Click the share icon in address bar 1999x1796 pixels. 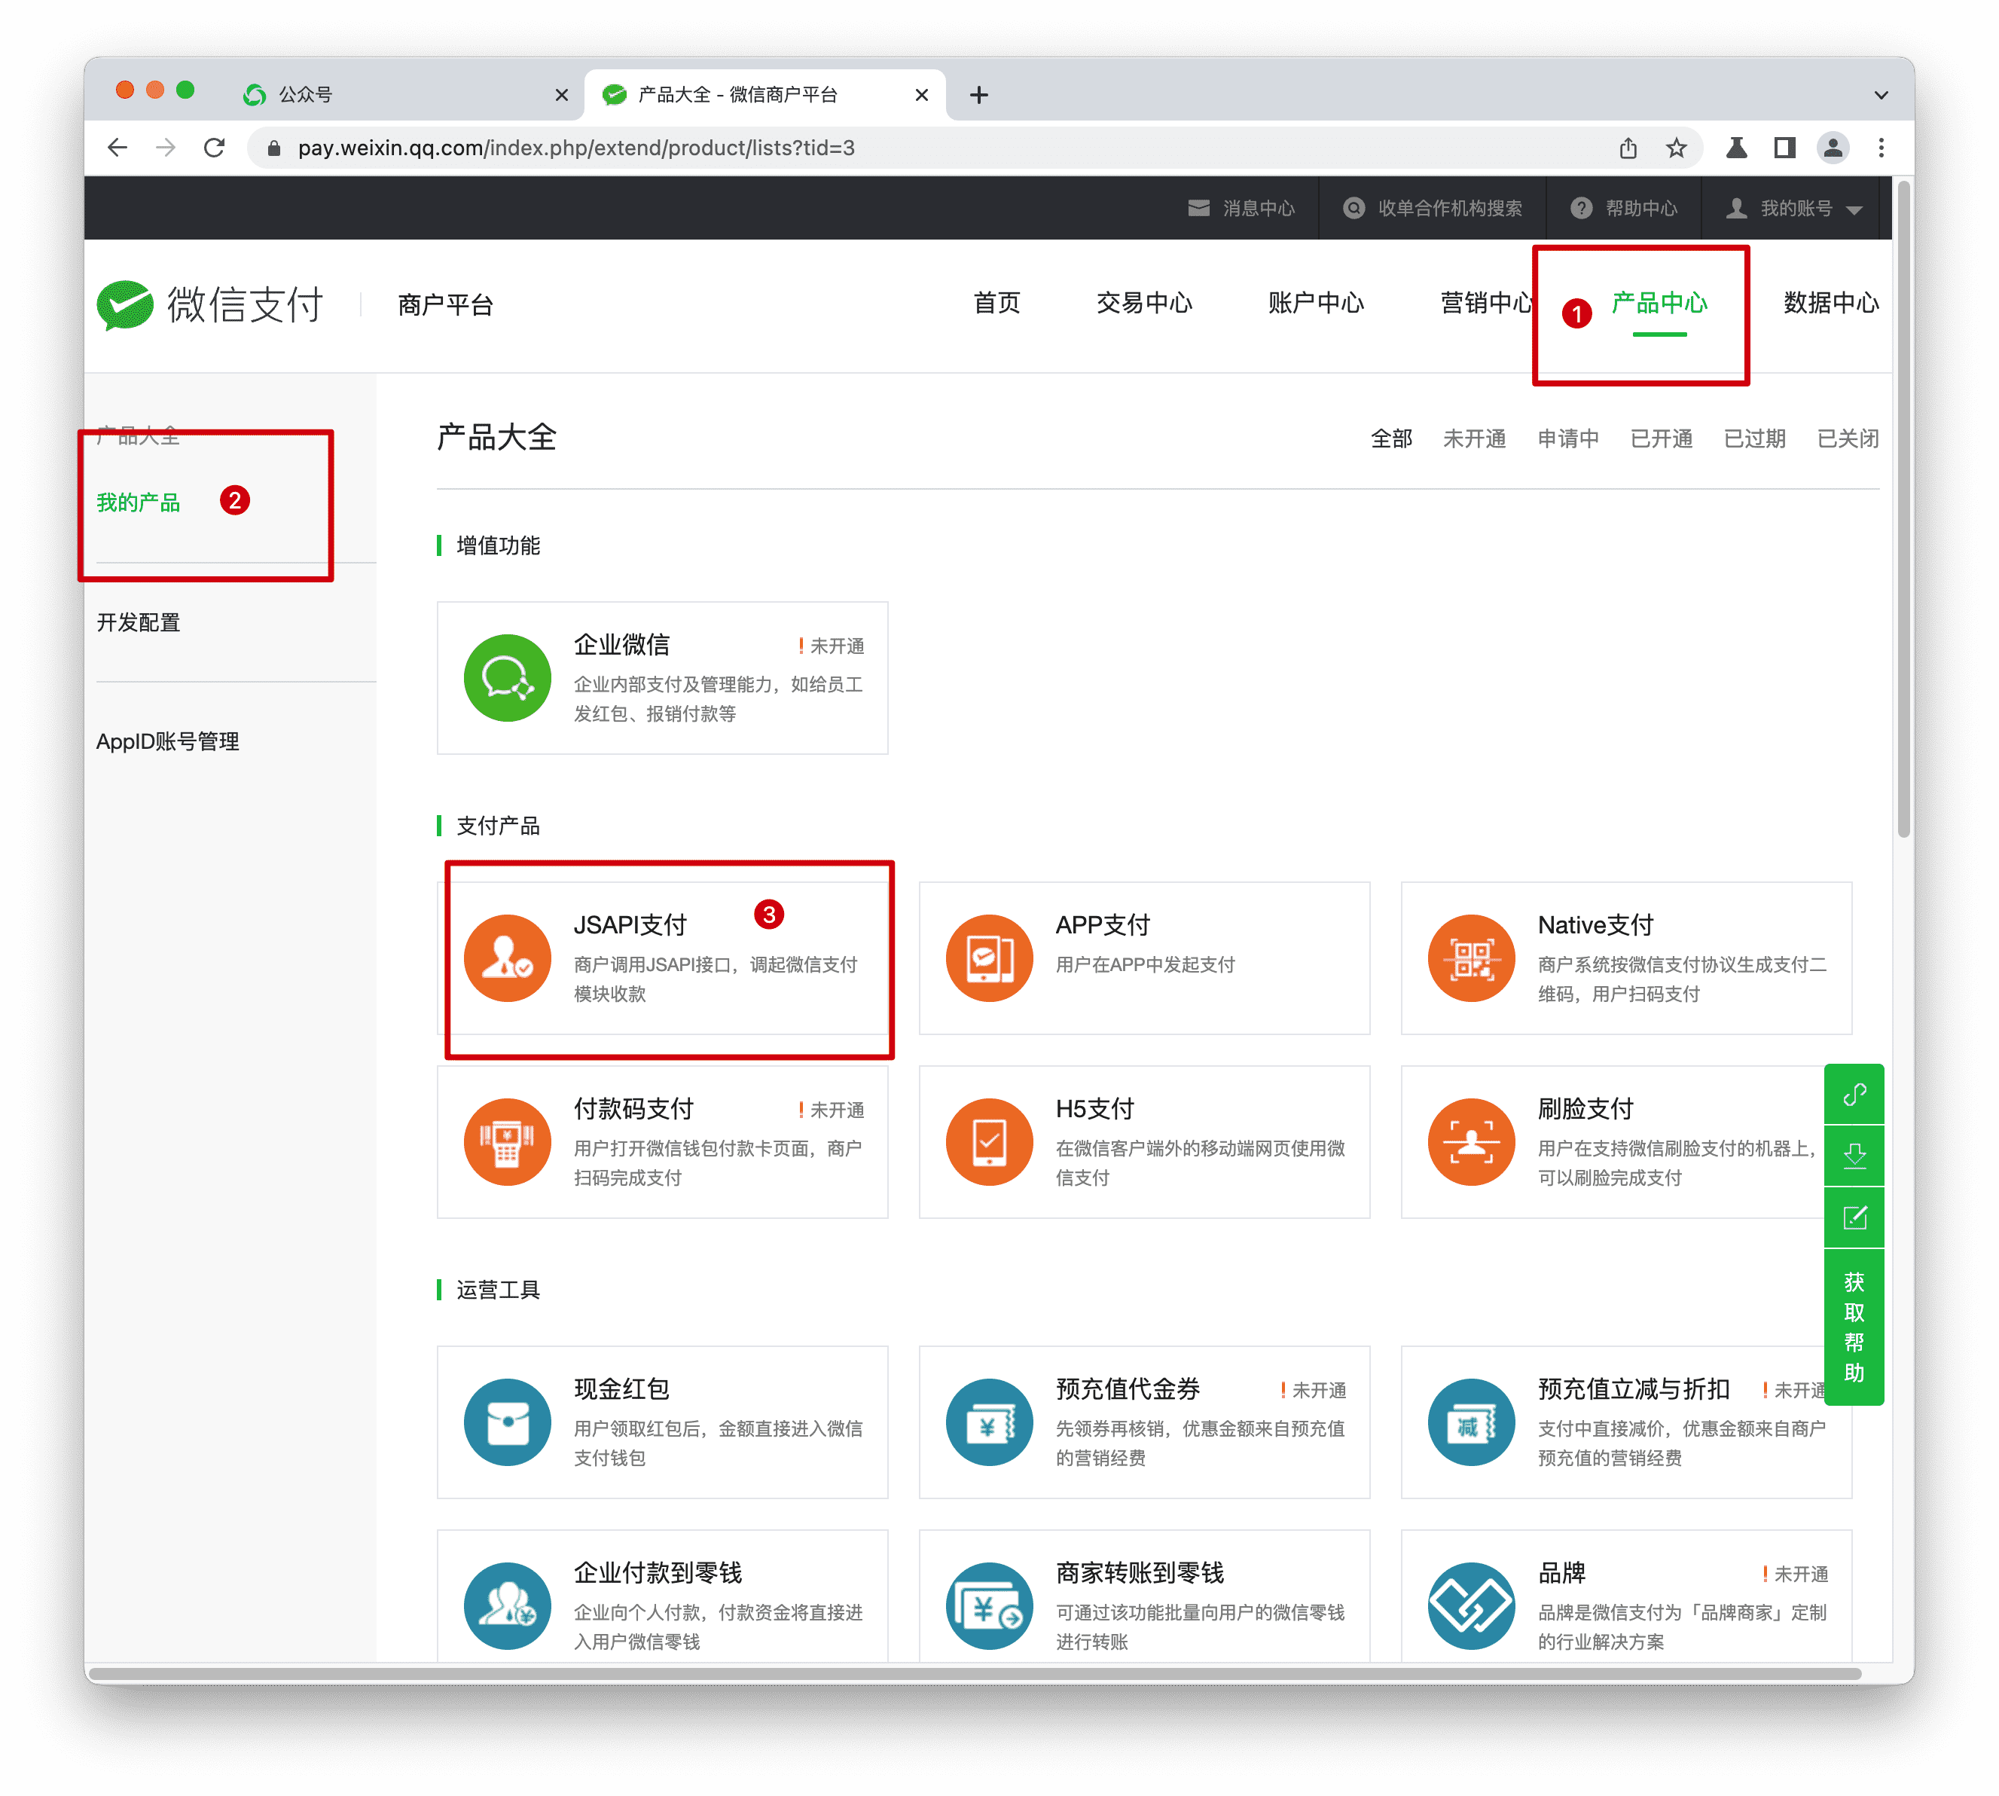pos(1628,148)
